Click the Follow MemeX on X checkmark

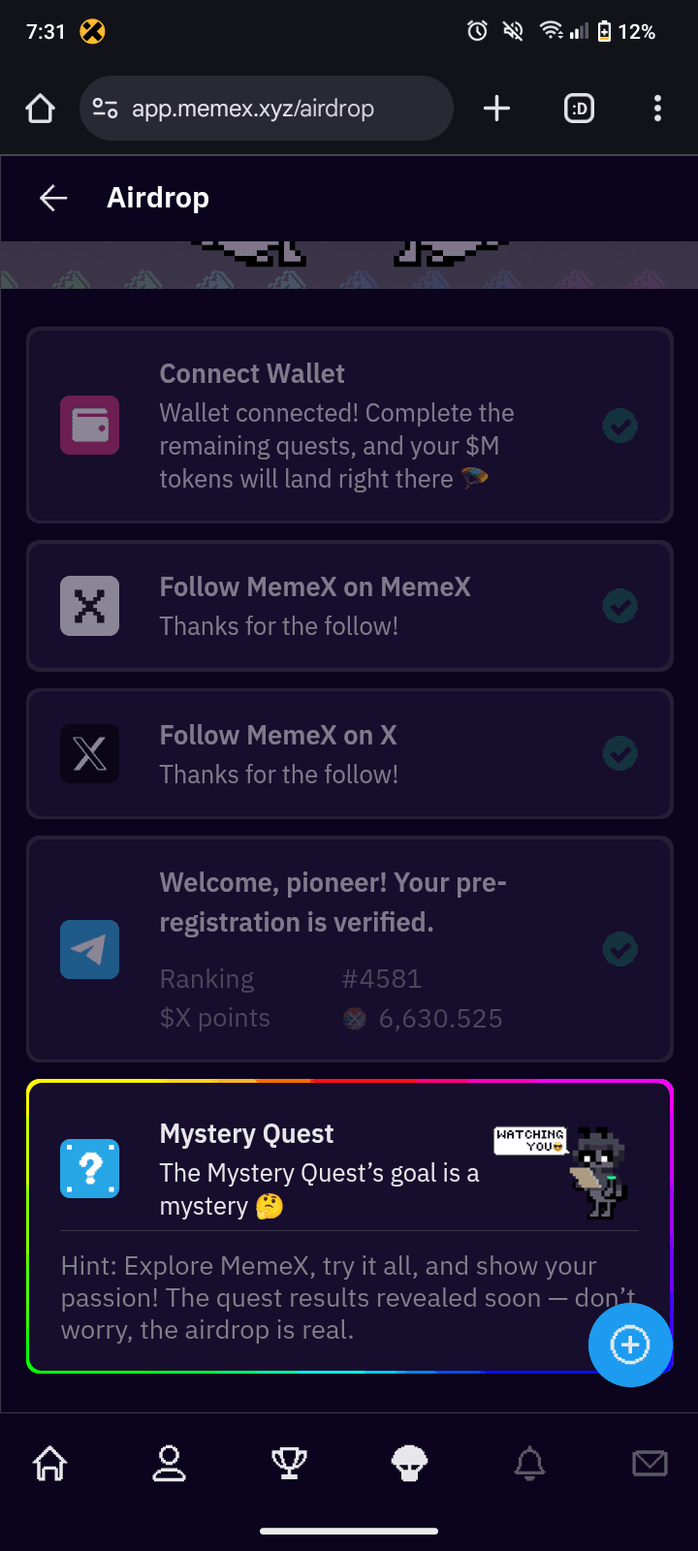(x=620, y=753)
